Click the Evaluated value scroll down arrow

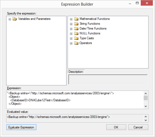(x=146, y=120)
